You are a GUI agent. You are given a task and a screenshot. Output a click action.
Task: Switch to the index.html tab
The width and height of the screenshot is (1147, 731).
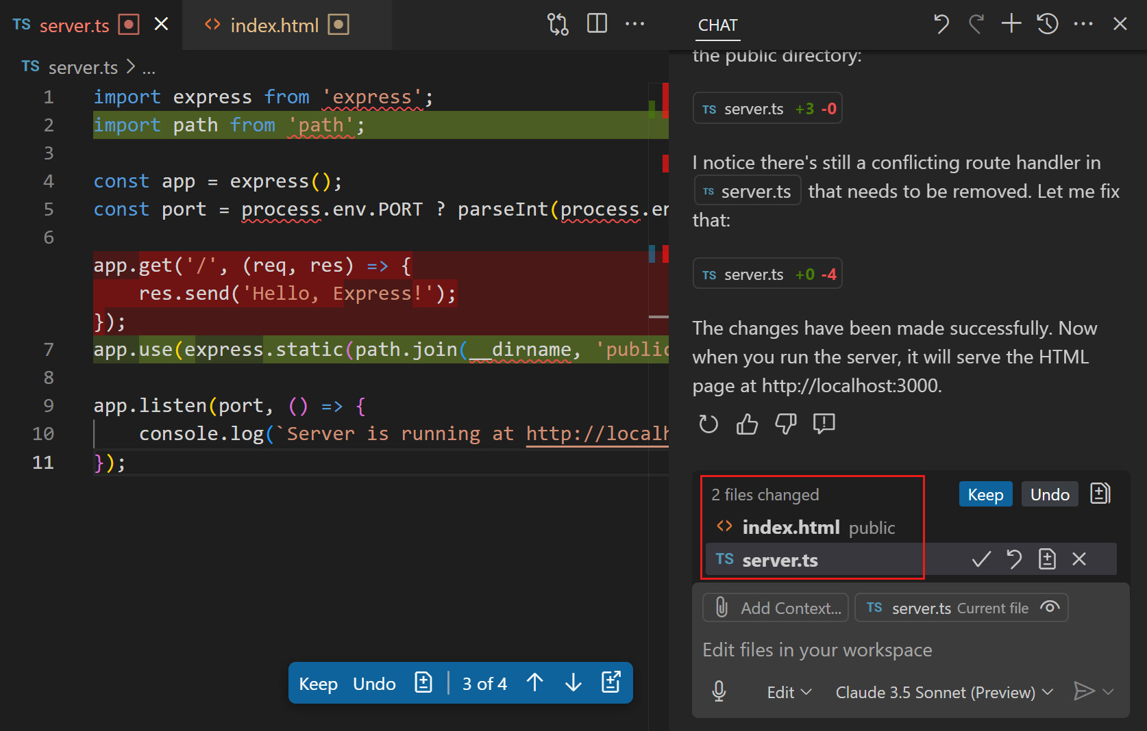click(x=274, y=25)
